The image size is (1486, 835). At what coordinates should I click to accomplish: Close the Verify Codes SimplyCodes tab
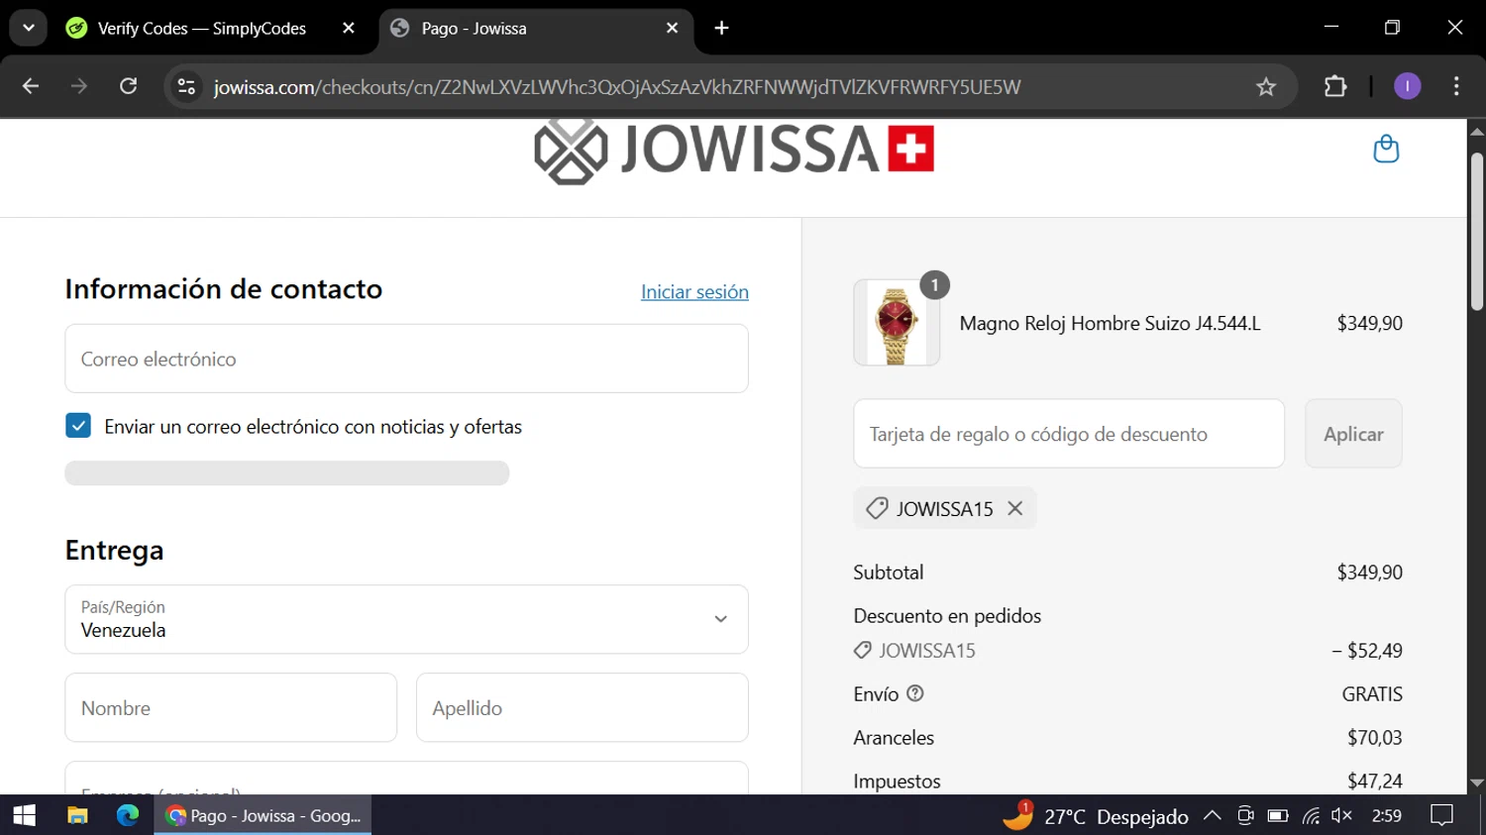click(349, 28)
